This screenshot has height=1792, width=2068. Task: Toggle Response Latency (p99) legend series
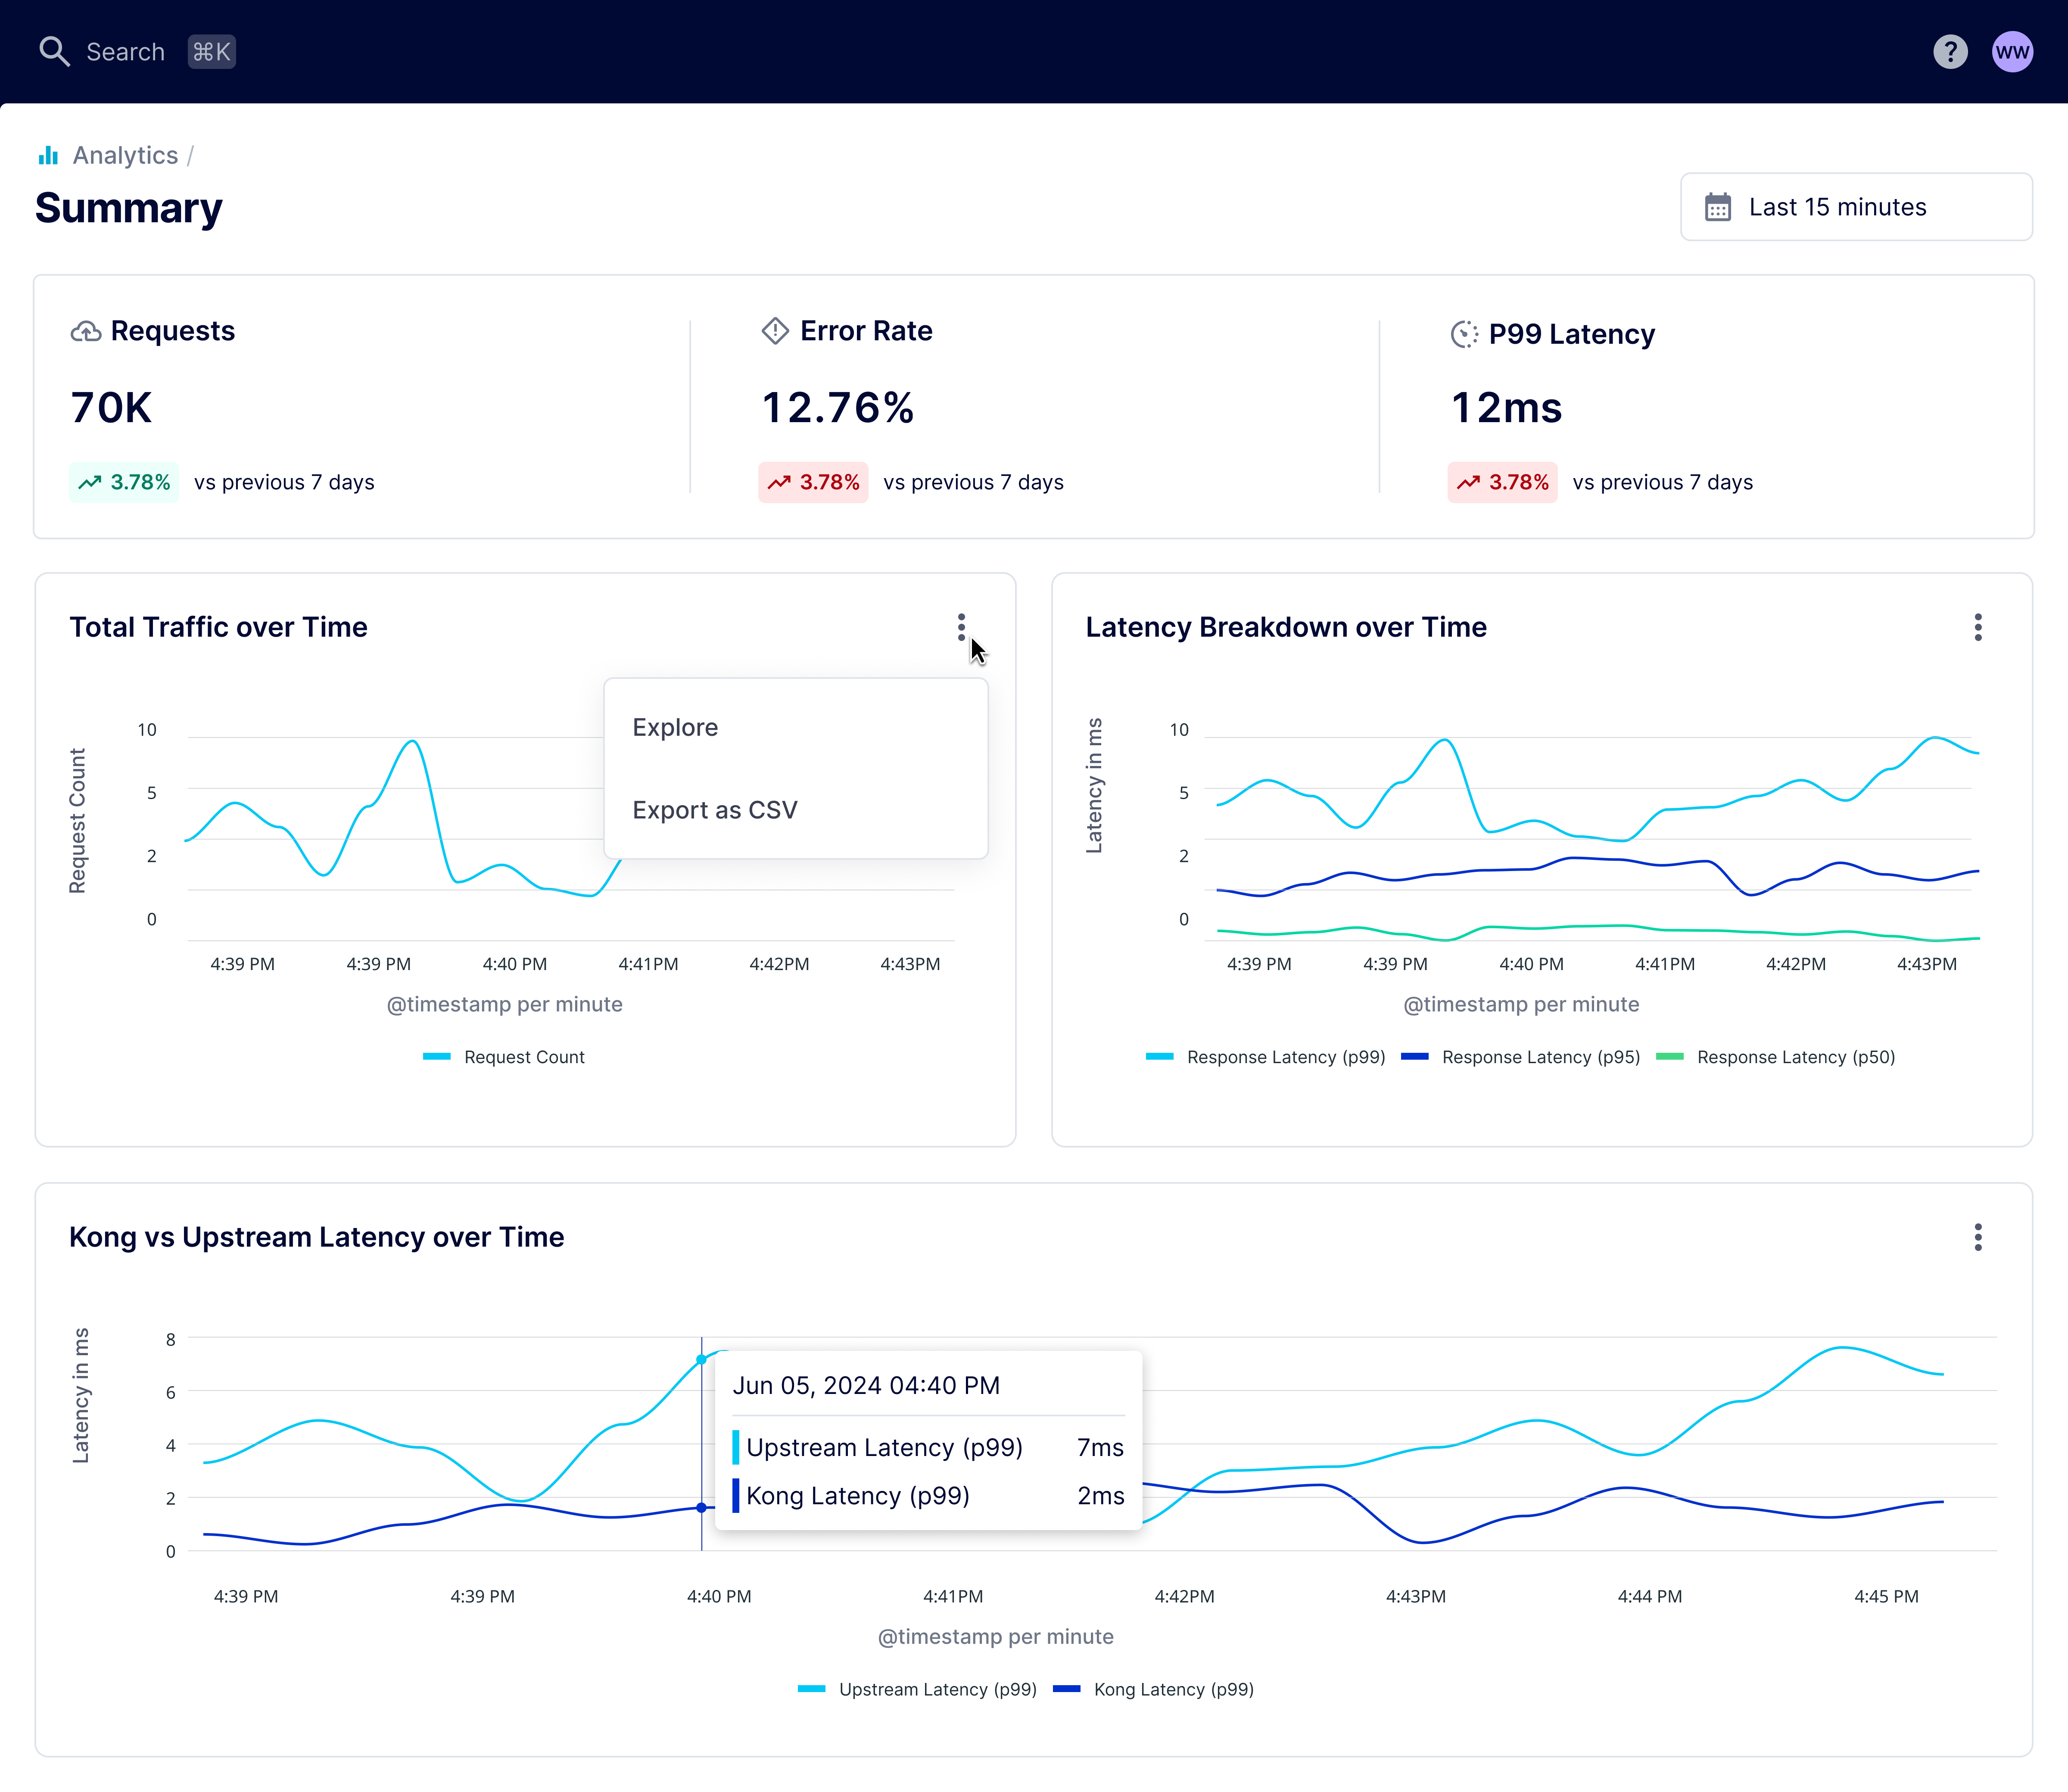pos(1266,1057)
